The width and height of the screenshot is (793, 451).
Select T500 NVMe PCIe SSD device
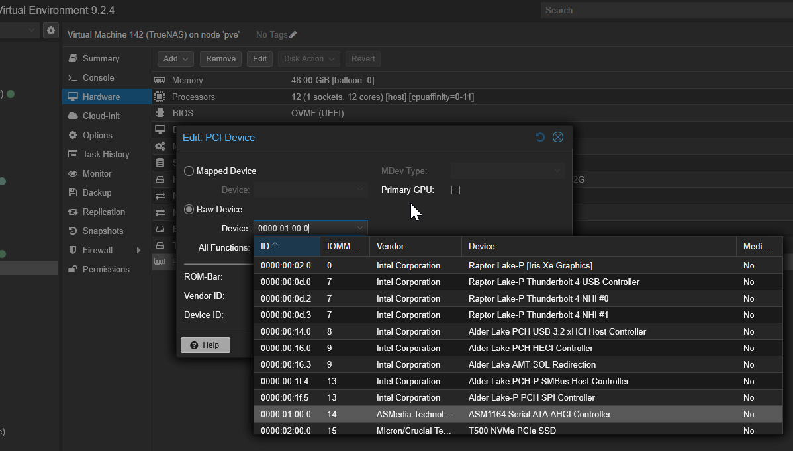pyautogui.click(x=518, y=429)
